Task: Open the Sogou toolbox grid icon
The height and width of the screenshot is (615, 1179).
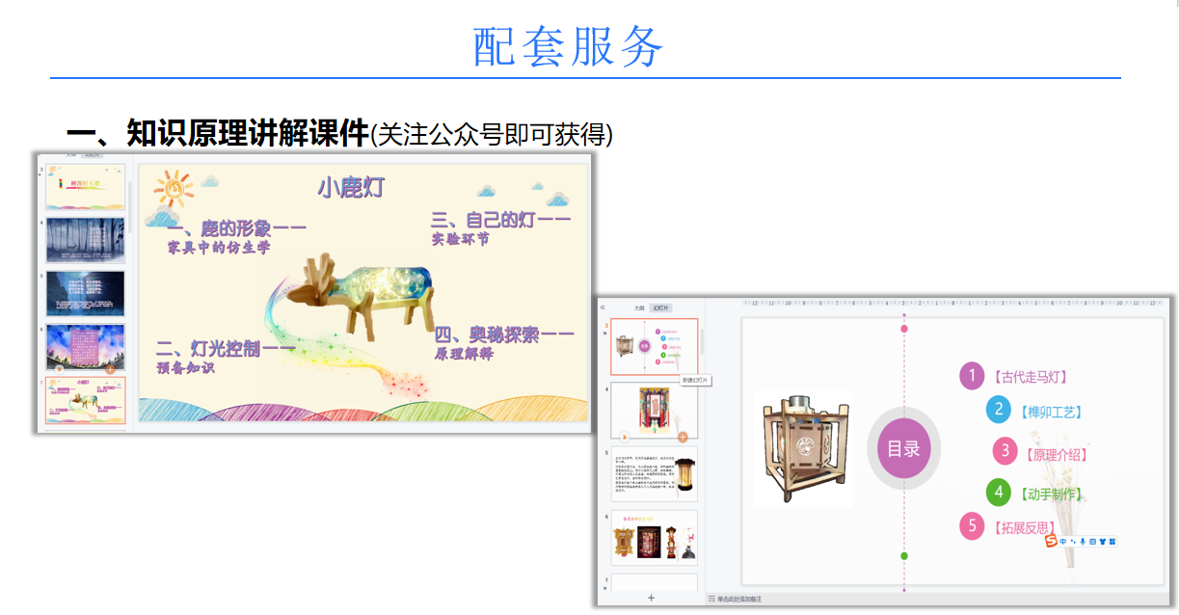Action: (x=1112, y=542)
